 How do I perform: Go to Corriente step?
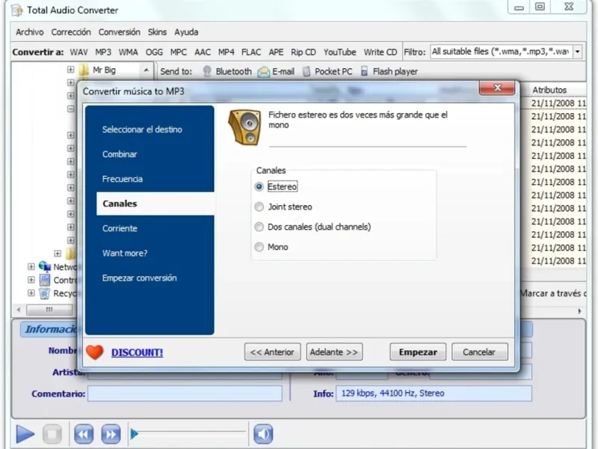tap(120, 228)
